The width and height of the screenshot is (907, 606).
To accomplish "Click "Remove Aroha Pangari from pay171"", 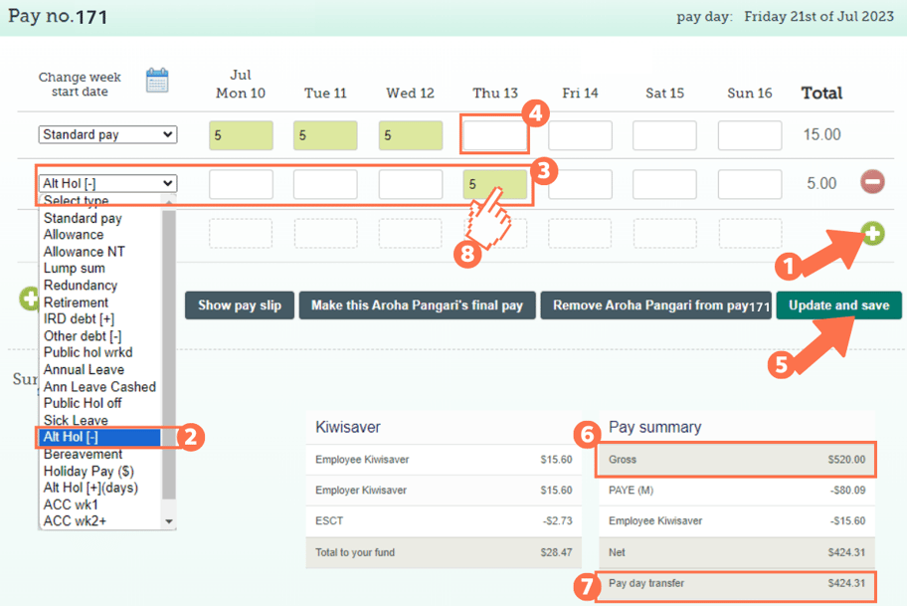I will coord(655,304).
